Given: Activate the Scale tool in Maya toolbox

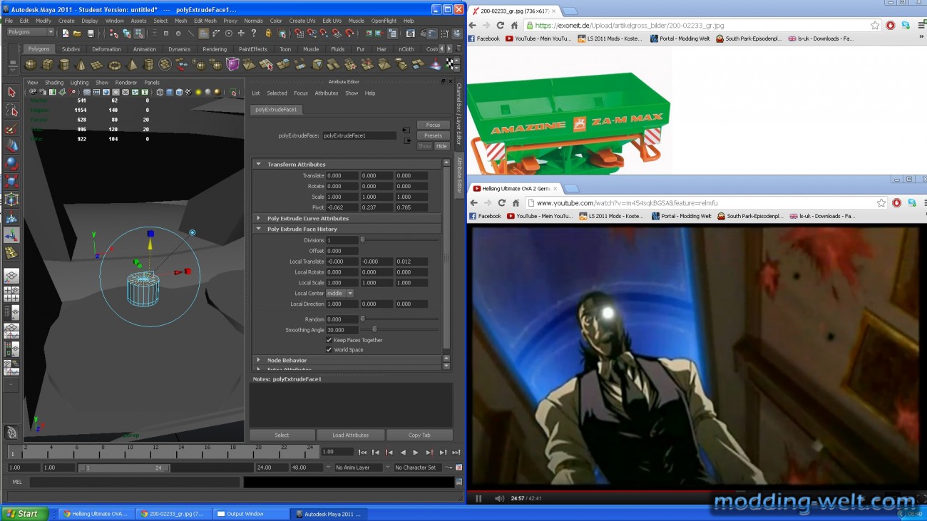Looking at the screenshot, I should click(x=11, y=182).
